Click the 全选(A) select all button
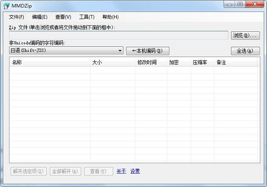267x187 pixels. [246, 51]
